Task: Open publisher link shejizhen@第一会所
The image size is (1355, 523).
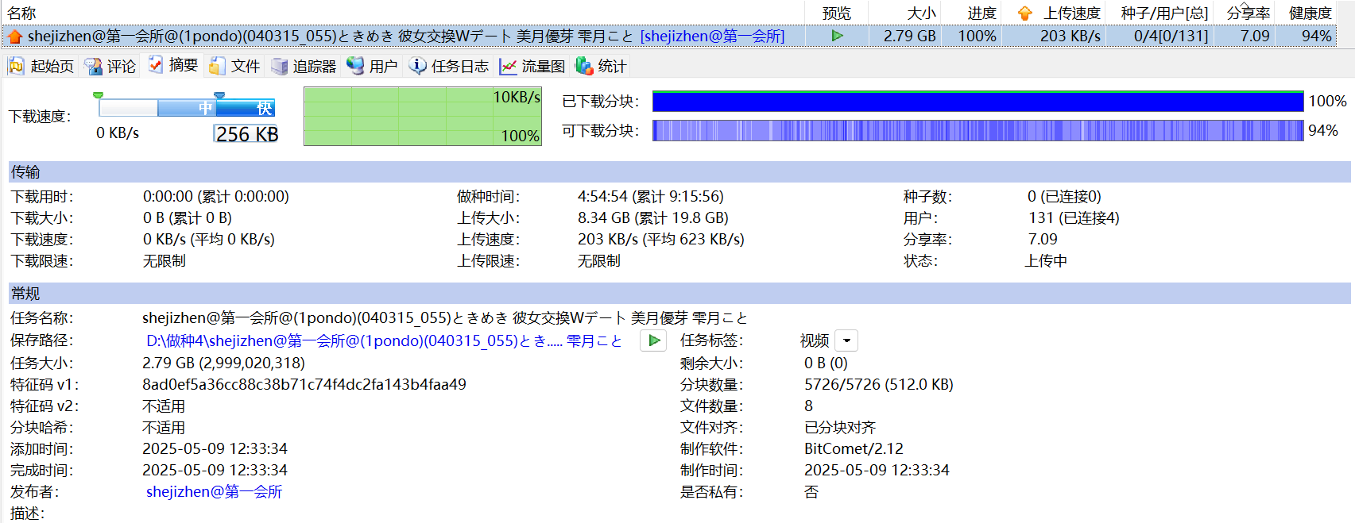Action: click(214, 491)
